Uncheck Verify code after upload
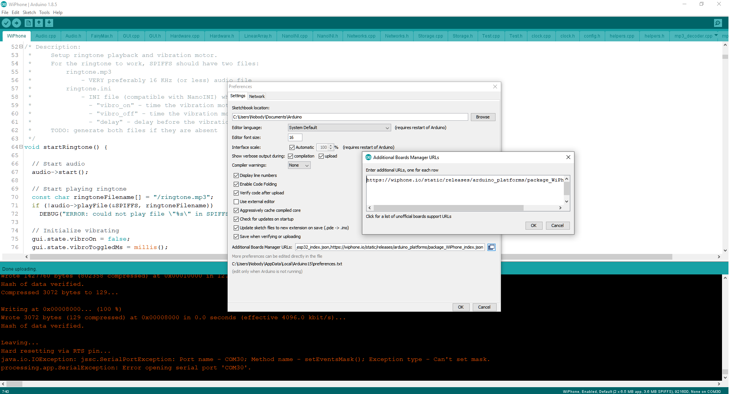The image size is (730, 394). (236, 193)
